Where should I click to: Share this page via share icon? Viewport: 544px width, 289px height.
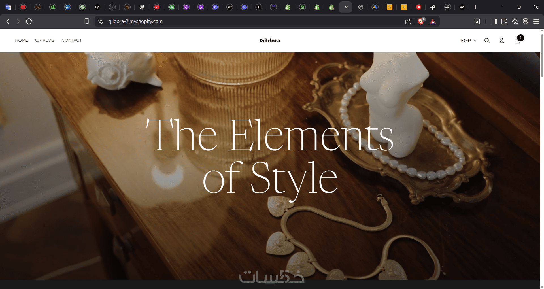pyautogui.click(x=408, y=21)
